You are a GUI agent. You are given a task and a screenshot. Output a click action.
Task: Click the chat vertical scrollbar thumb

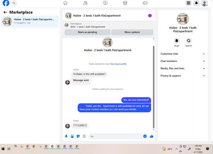[153, 87]
